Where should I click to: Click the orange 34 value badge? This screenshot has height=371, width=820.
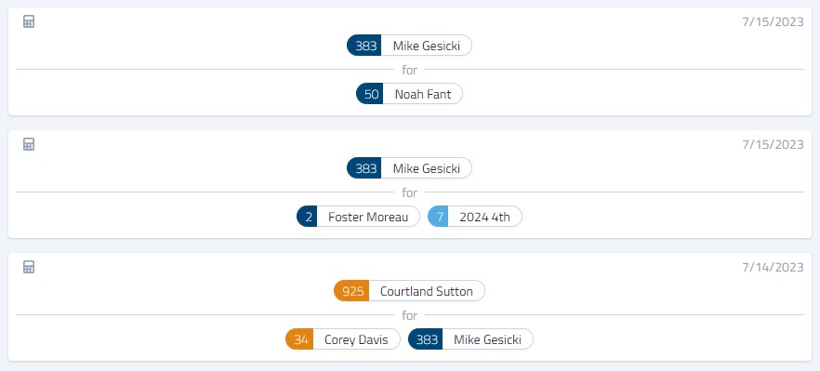299,339
